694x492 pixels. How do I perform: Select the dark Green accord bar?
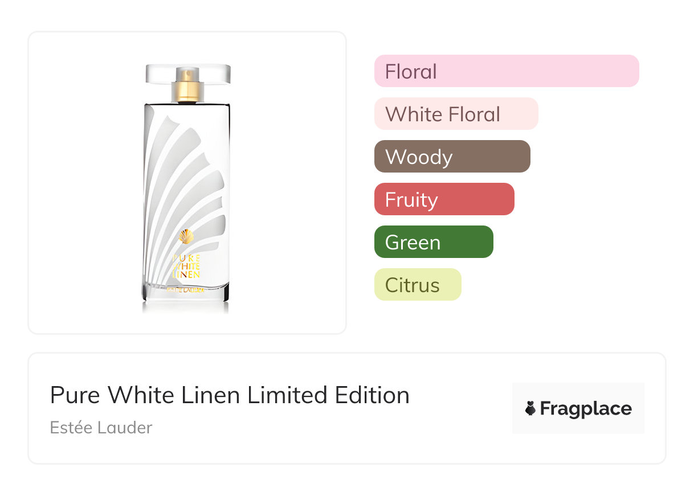(434, 242)
